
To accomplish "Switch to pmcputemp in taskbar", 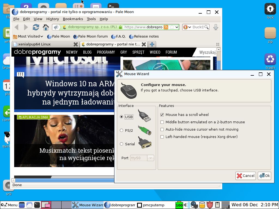I will [x=151, y=205].
